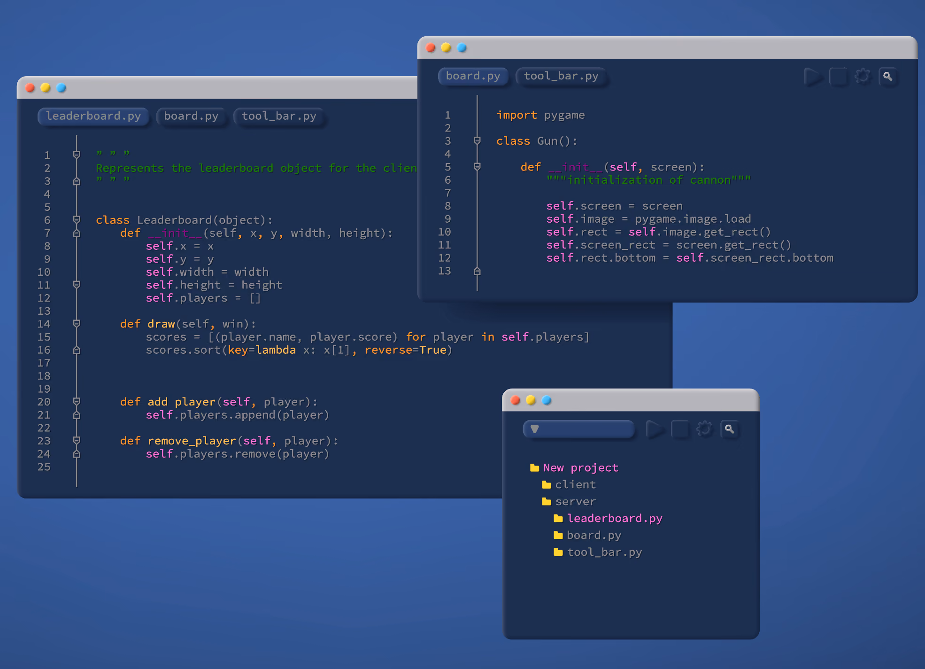The height and width of the screenshot is (669, 925).
Task: Collapse Gun __init__ fold at line 5
Action: [477, 167]
